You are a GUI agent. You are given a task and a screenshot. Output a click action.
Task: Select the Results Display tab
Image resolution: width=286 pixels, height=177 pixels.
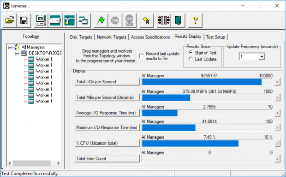click(x=188, y=37)
